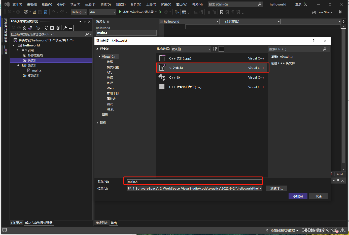The height and width of the screenshot is (235, 349).
Task: Click the 登录 sign-in link
Action: [x=298, y=4]
